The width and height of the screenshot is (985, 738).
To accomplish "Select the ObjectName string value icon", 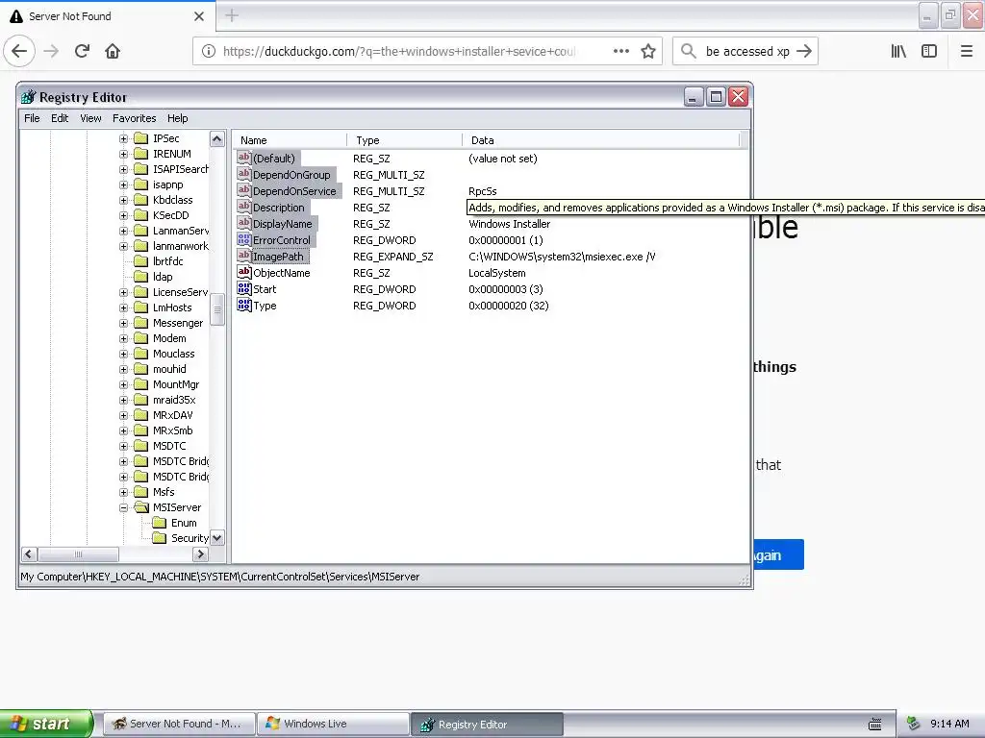I will click(x=243, y=272).
